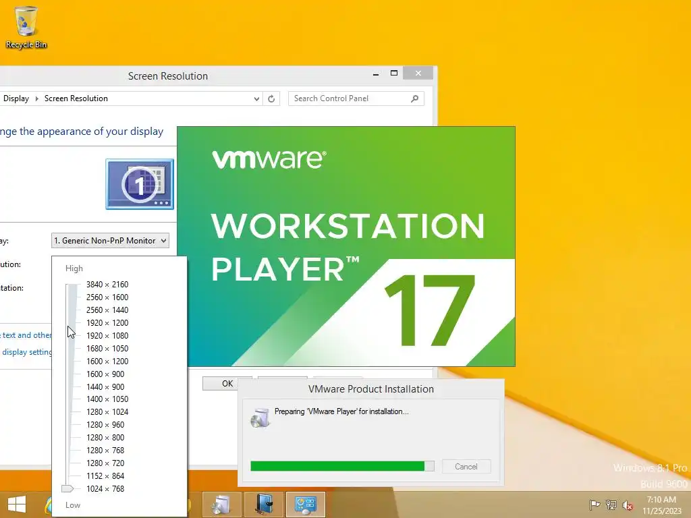Open Action Center flag in tray
The image size is (691, 518).
(595, 505)
